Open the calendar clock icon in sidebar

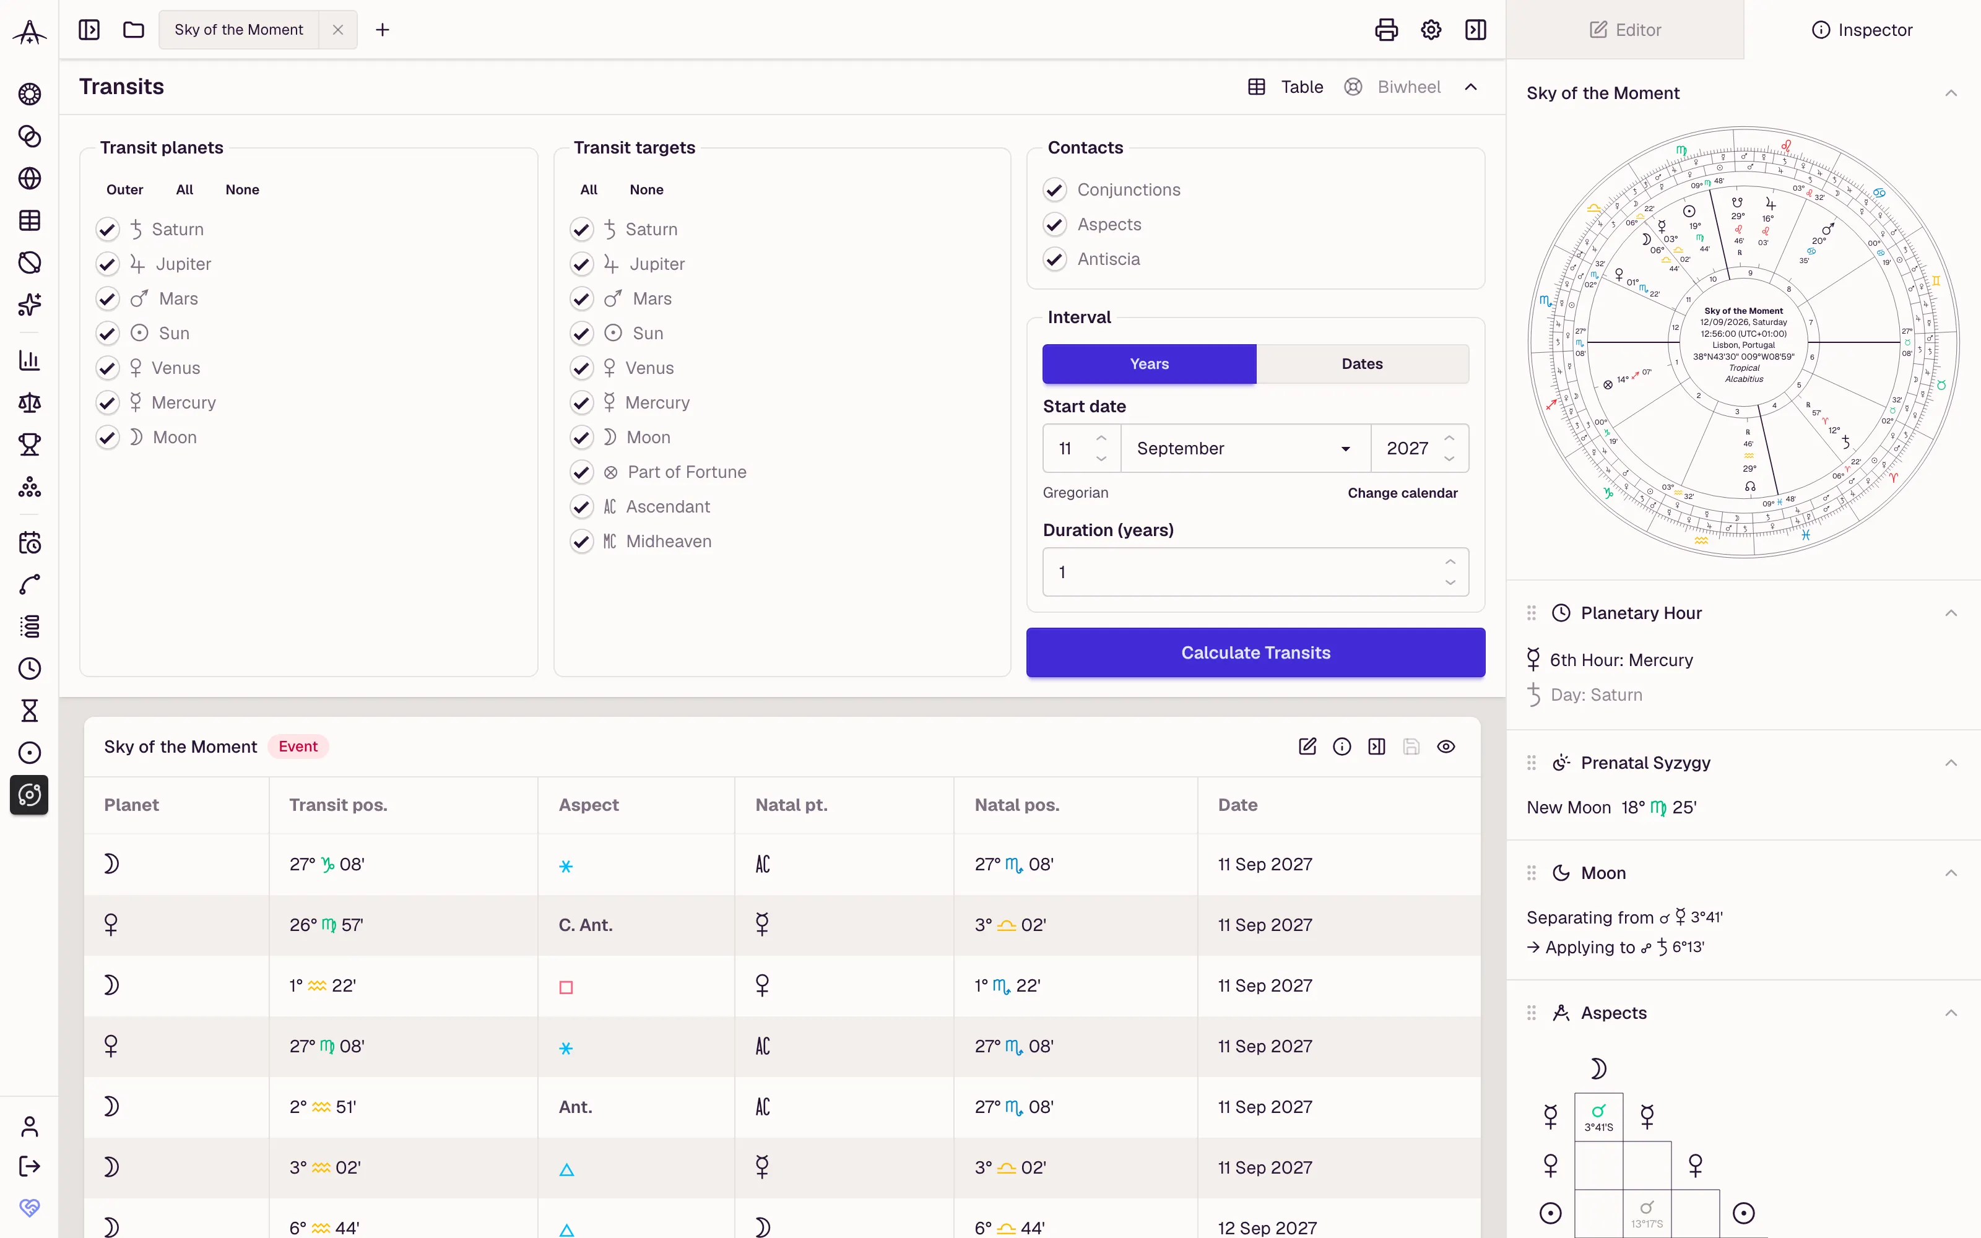[x=30, y=543]
